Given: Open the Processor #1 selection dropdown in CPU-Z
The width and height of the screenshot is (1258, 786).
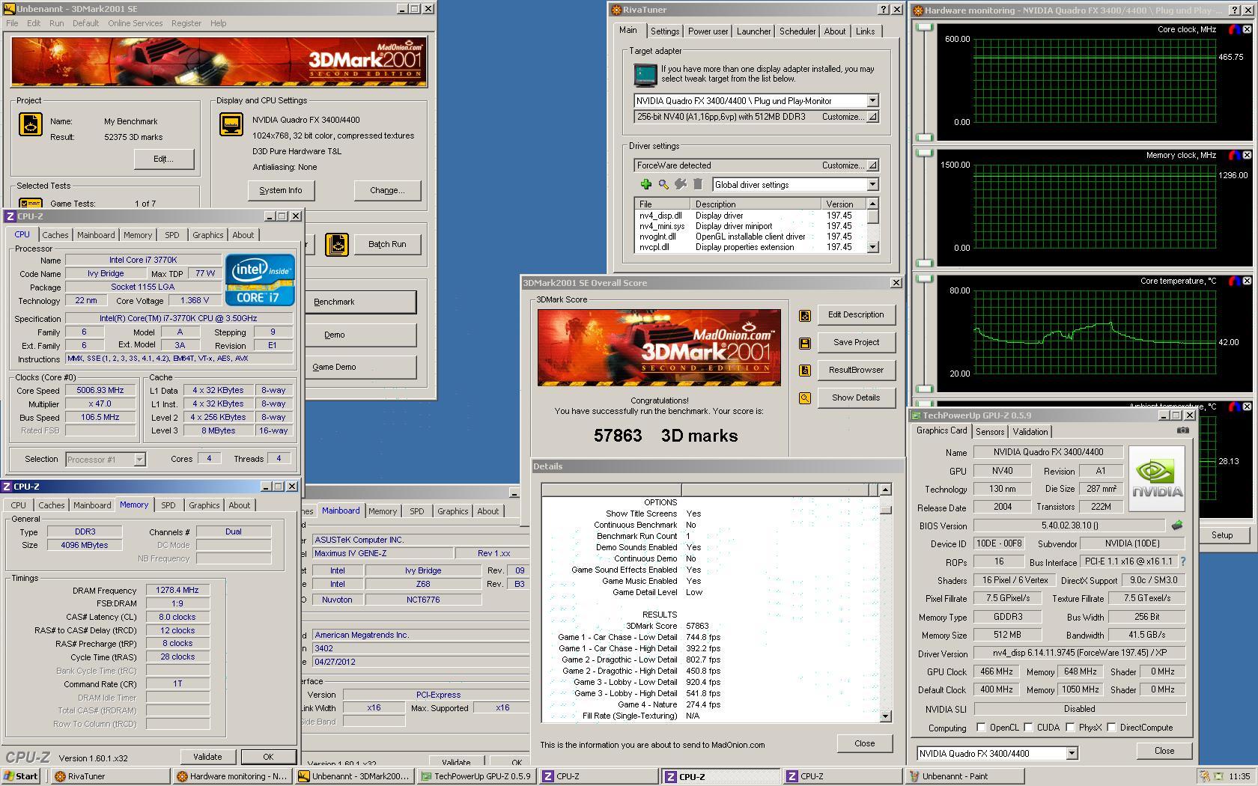Looking at the screenshot, I should pos(139,460).
